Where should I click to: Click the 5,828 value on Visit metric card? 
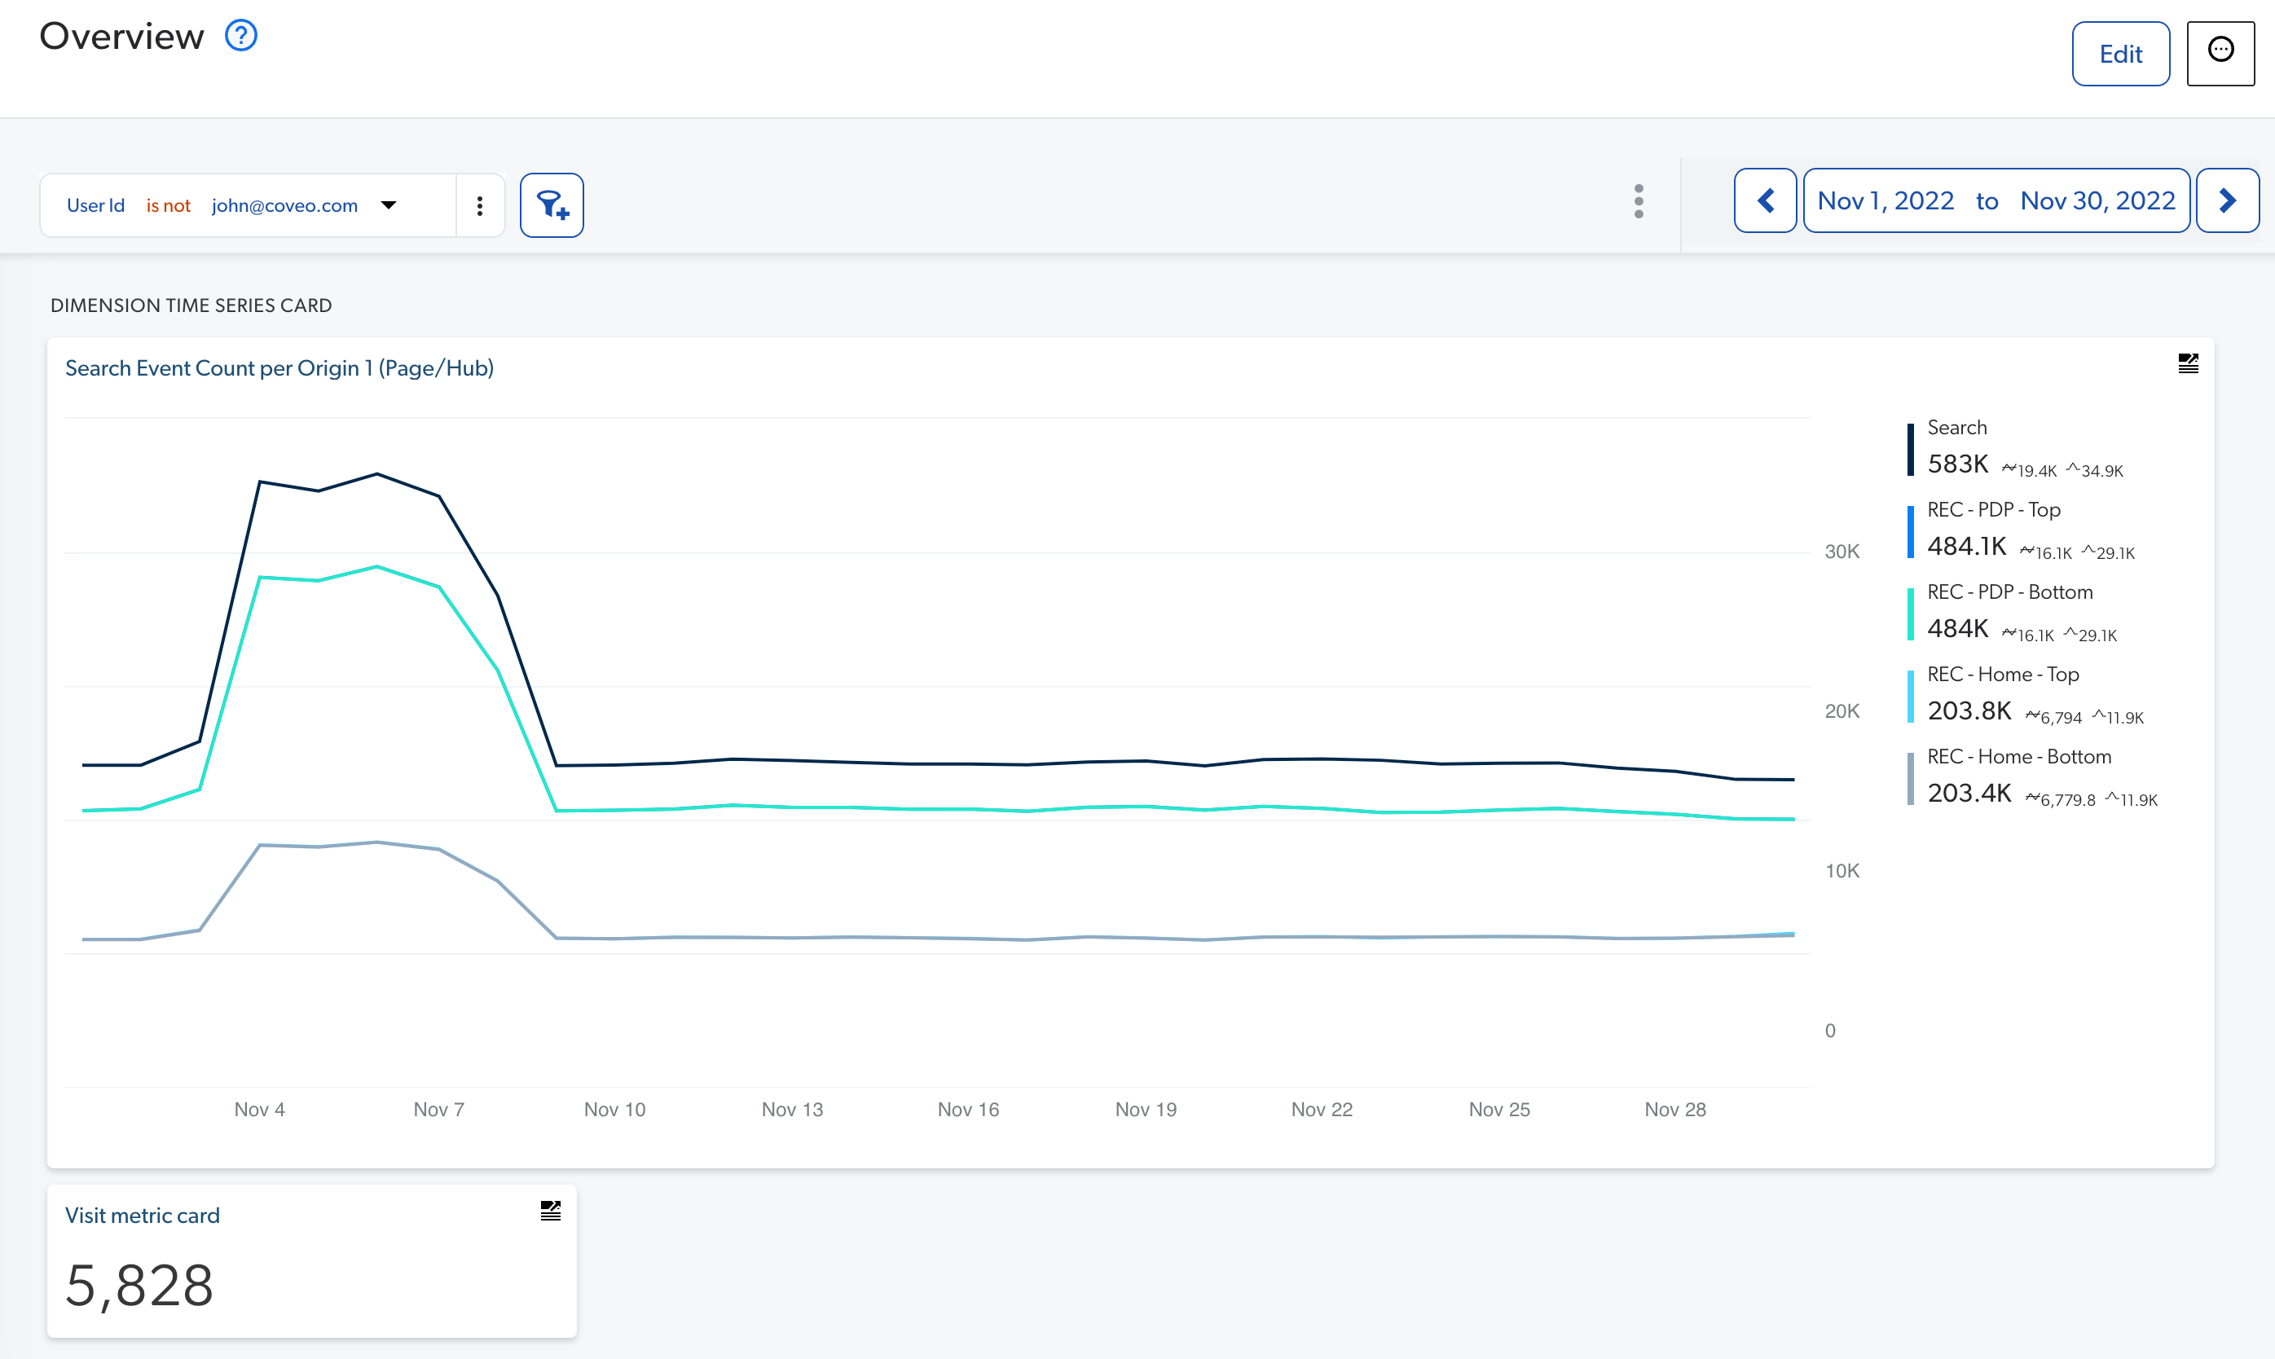pyautogui.click(x=139, y=1286)
